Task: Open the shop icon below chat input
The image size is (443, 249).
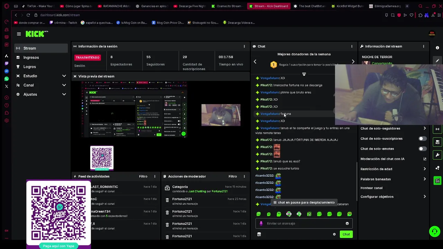Action: (x=259, y=234)
